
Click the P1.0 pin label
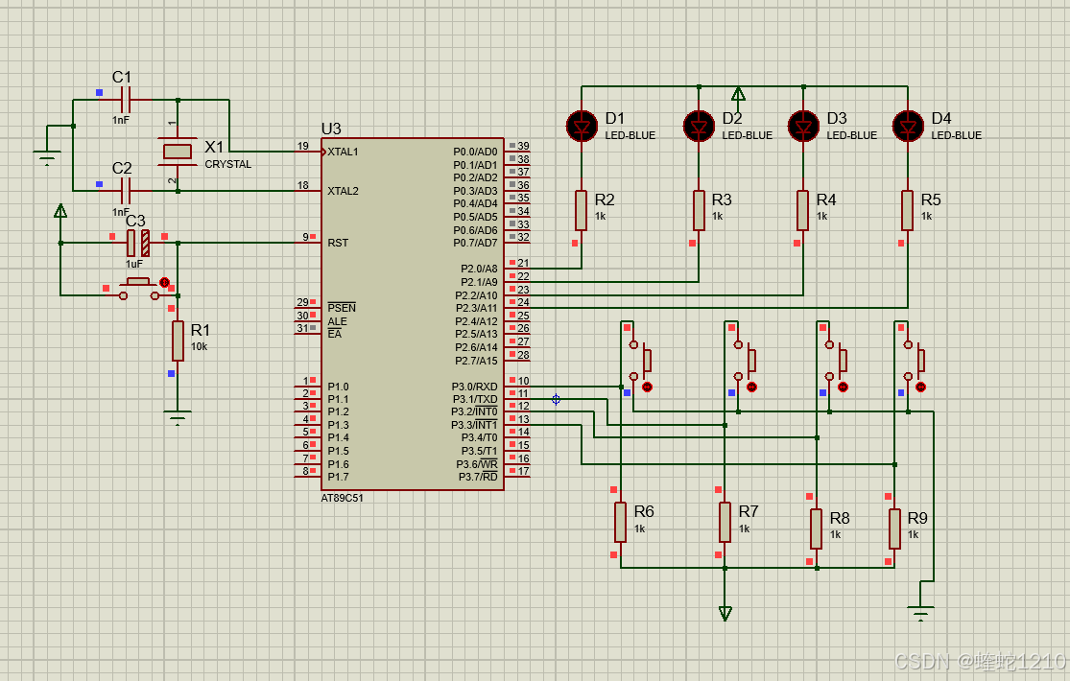click(x=338, y=387)
